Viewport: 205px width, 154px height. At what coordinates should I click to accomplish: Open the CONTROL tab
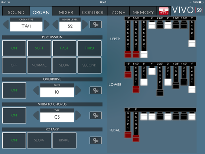click(x=93, y=12)
